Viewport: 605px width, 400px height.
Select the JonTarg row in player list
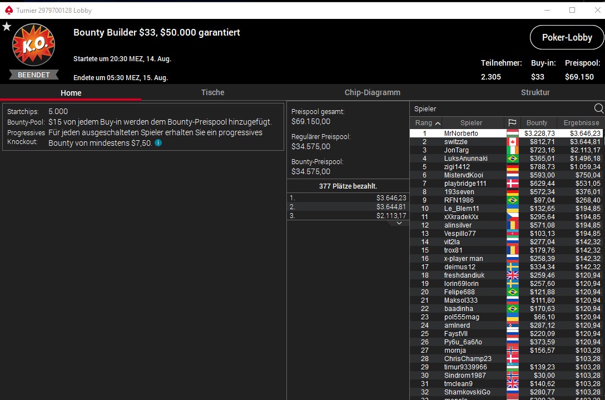(x=507, y=150)
